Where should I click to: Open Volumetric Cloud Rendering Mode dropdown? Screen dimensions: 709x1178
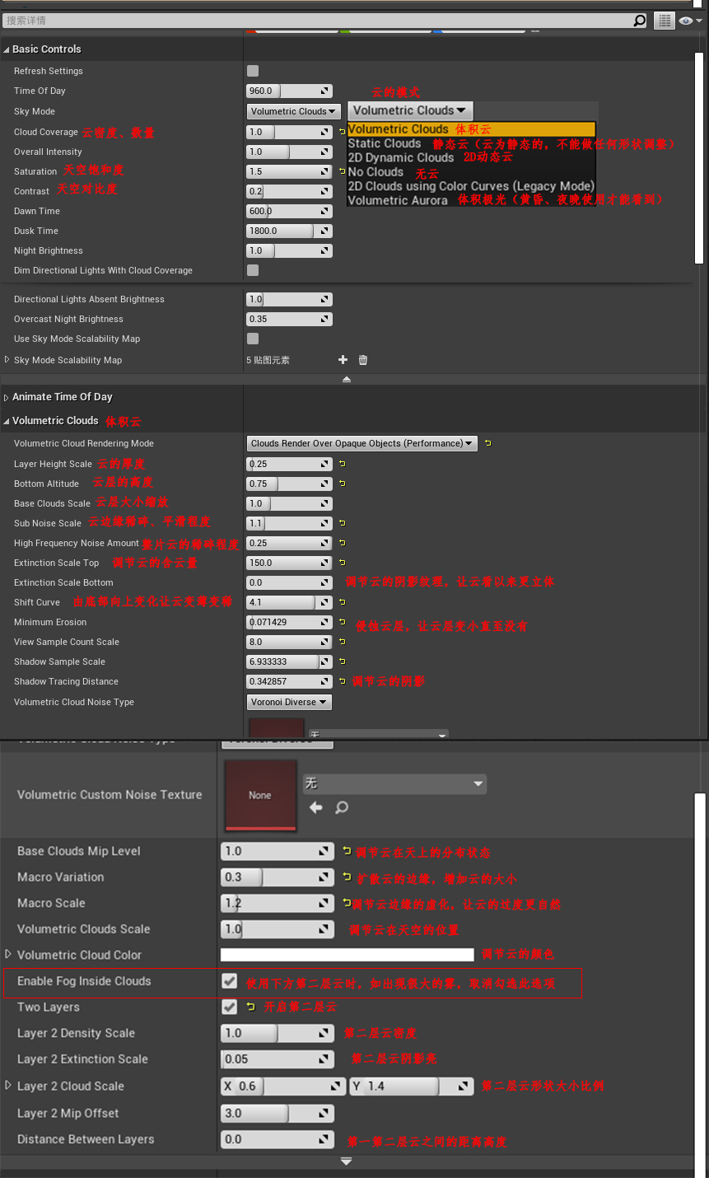(362, 443)
